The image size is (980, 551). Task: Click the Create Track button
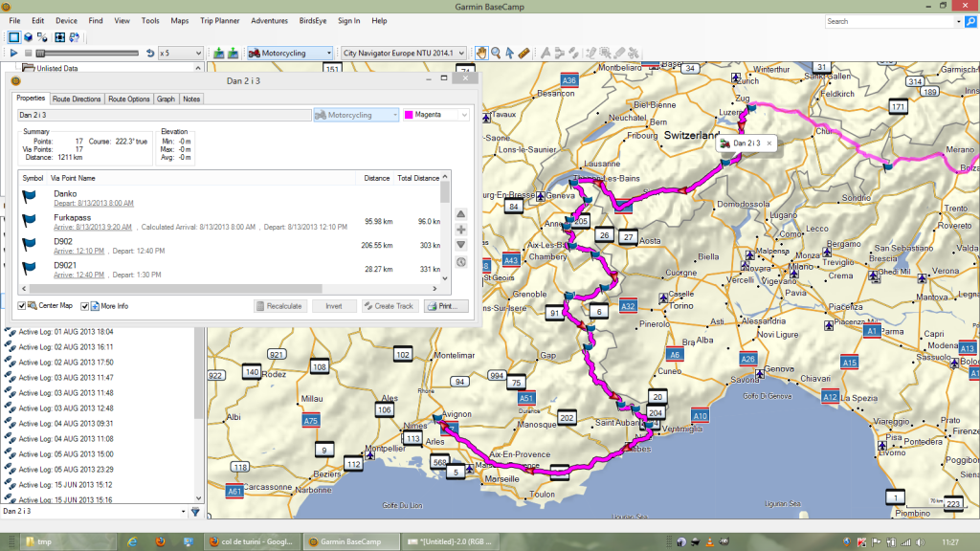tap(390, 306)
